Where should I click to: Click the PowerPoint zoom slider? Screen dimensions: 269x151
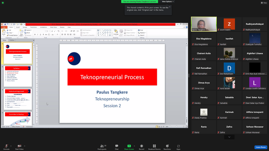coord(177,127)
